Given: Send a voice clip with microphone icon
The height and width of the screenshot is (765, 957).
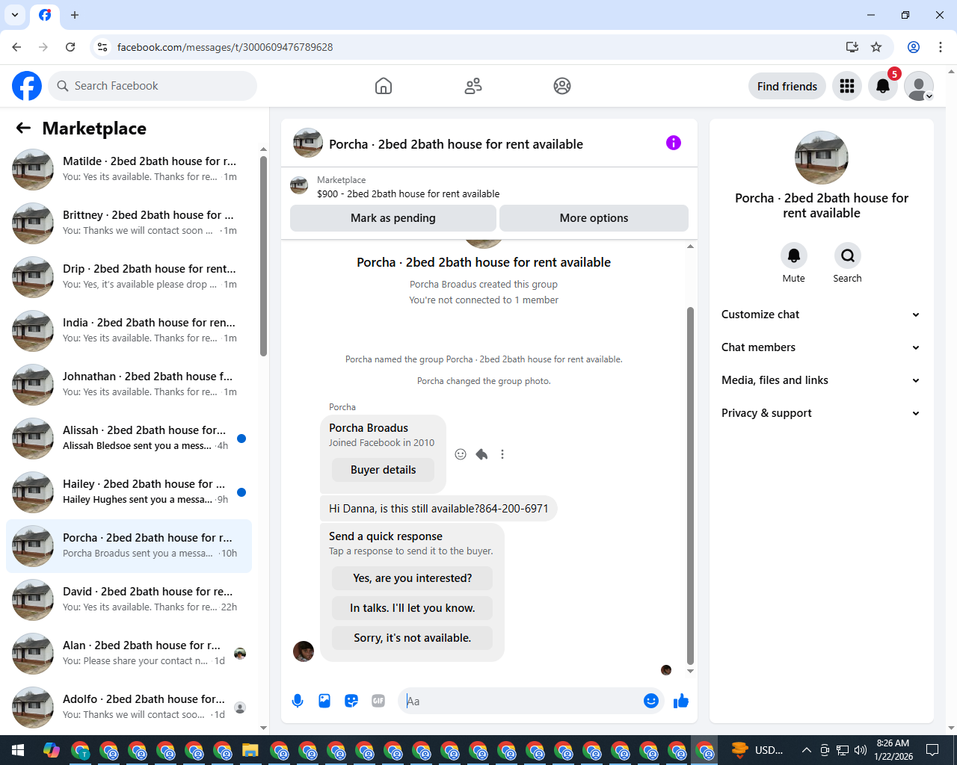Looking at the screenshot, I should pyautogui.click(x=298, y=701).
